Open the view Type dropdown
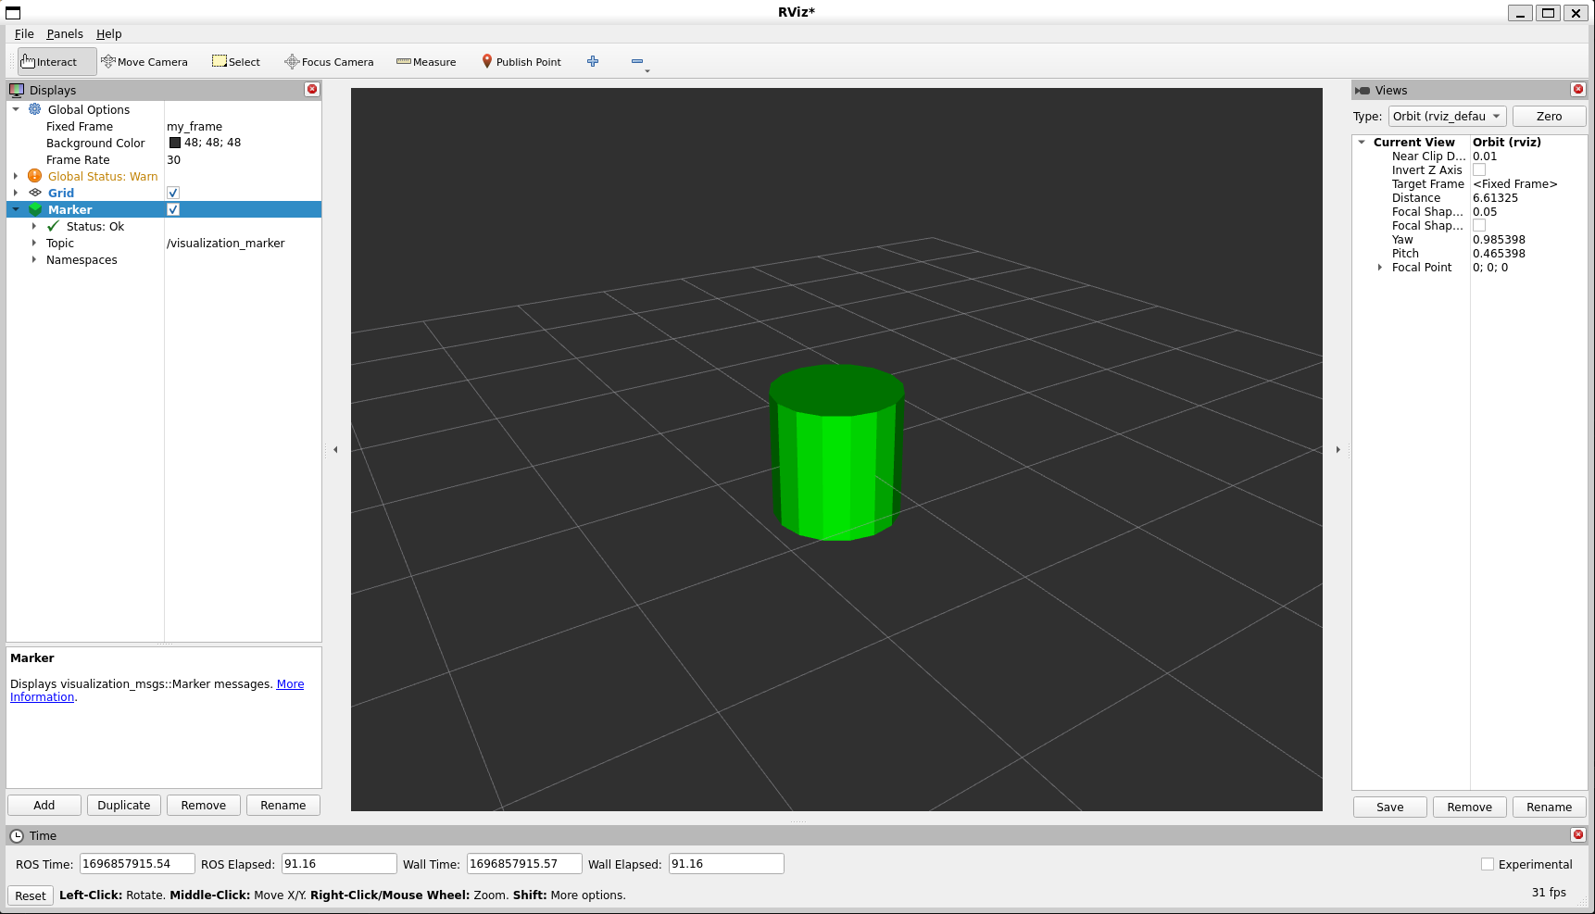The width and height of the screenshot is (1595, 914). (x=1447, y=116)
